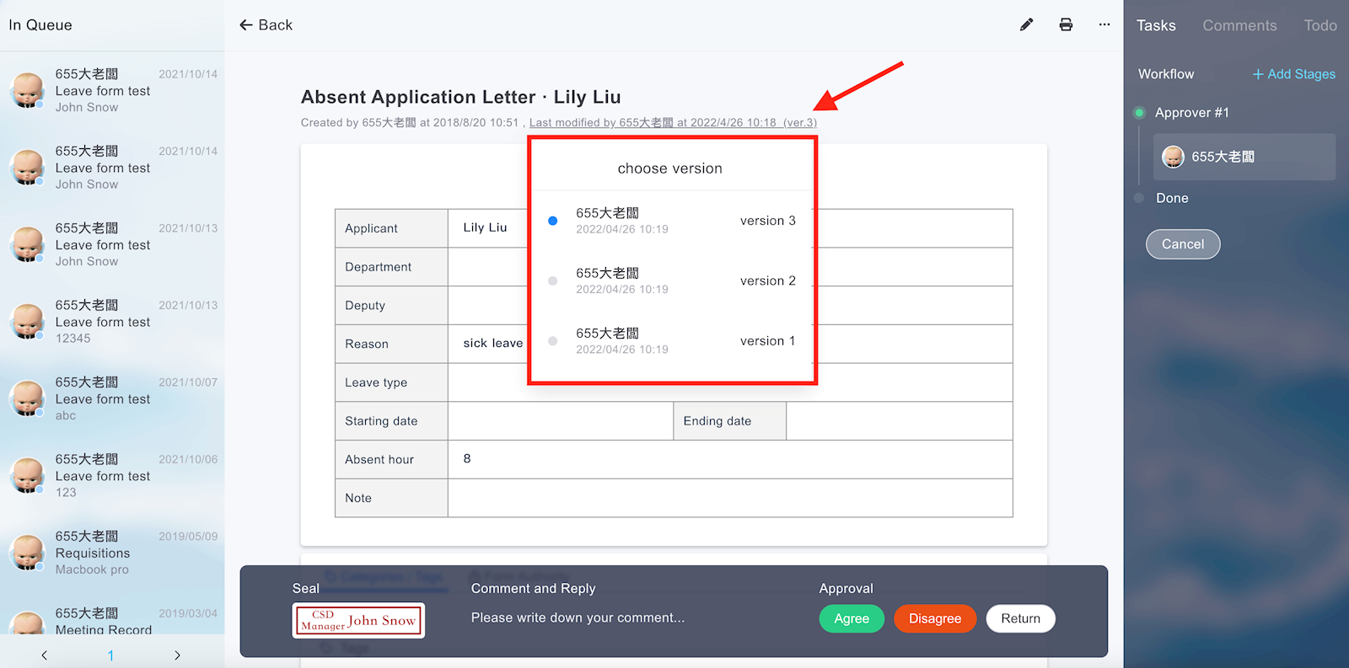Viewport: 1349px width, 668px height.
Task: Click the plus Add Stages icon
Action: point(1257,74)
